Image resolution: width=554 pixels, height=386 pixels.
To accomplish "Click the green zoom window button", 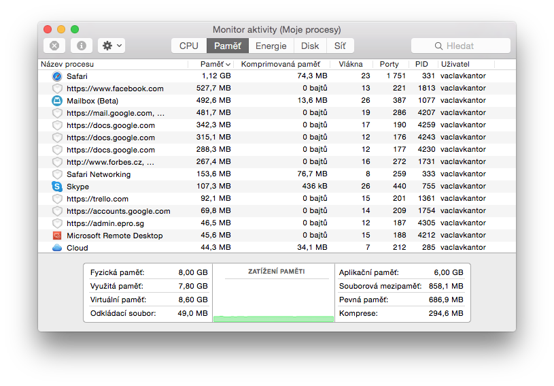I will 75,29.
